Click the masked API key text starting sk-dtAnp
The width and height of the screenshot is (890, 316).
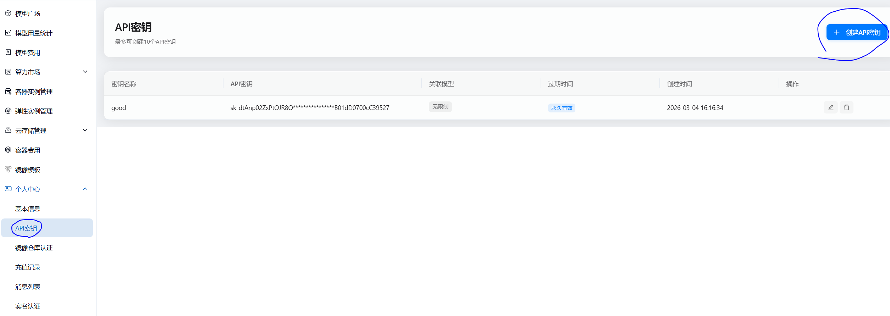click(x=310, y=108)
